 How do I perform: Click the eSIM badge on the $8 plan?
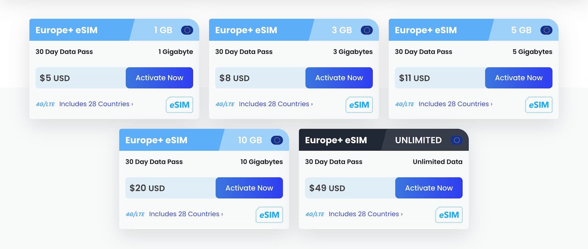[359, 105]
